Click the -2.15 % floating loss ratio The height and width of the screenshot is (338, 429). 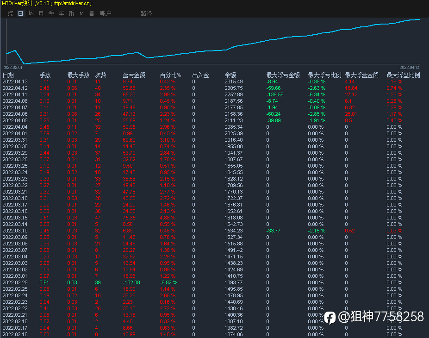pyautogui.click(x=317, y=231)
